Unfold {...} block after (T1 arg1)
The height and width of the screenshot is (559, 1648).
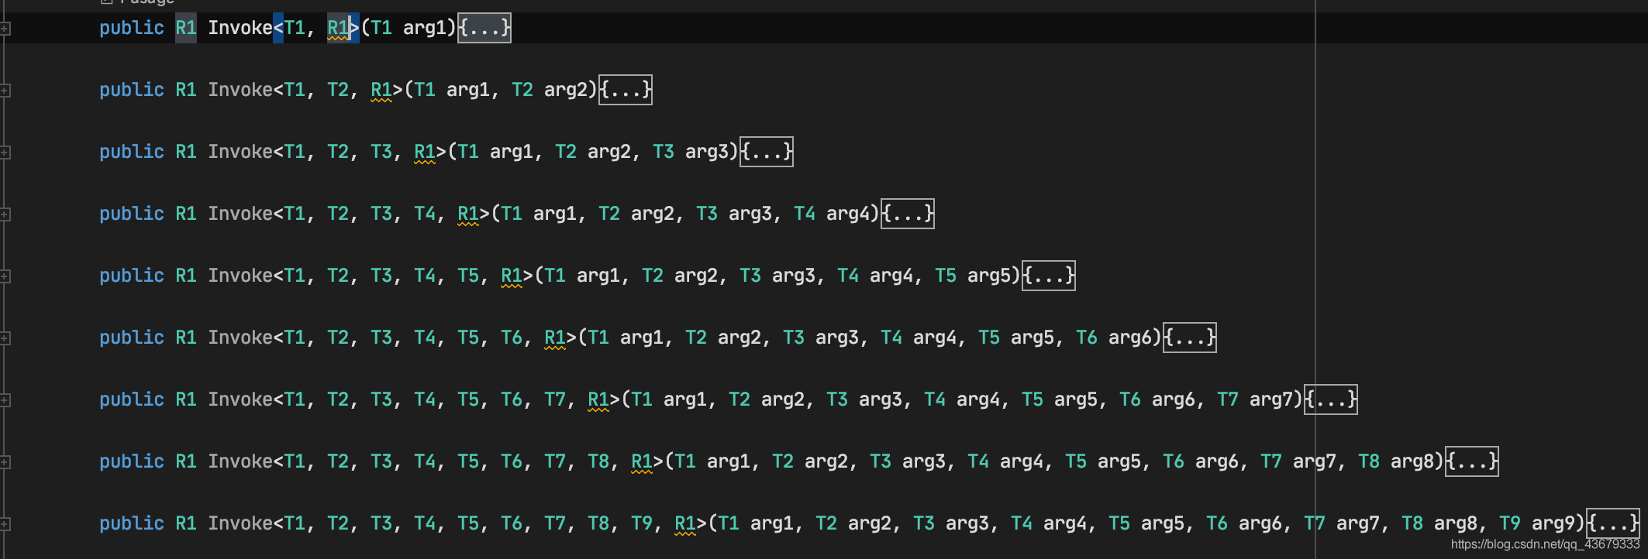[484, 28]
